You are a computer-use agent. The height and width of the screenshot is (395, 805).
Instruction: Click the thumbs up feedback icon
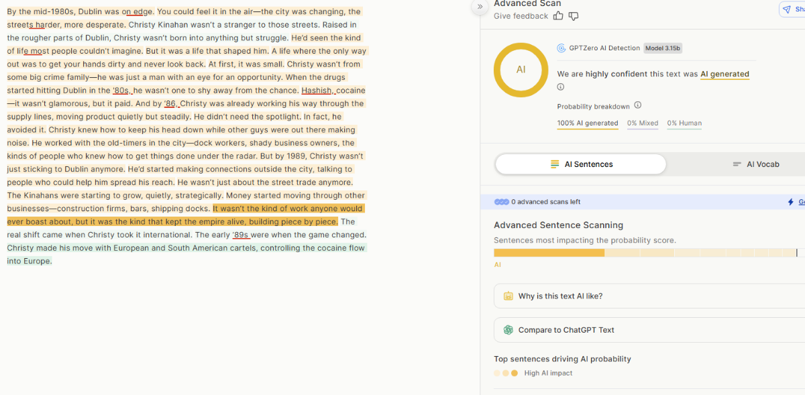[558, 16]
